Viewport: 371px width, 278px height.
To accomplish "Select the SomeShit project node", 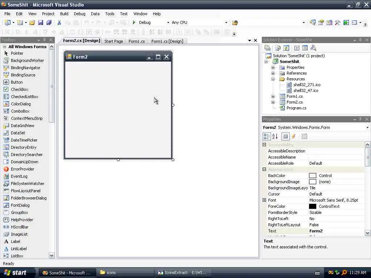I will pos(289,62).
